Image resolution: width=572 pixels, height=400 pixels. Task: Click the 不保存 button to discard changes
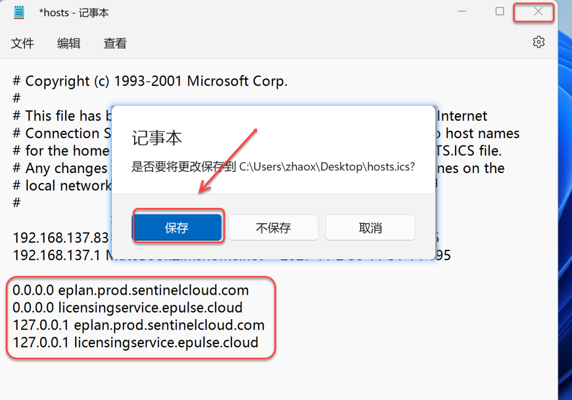click(x=273, y=227)
